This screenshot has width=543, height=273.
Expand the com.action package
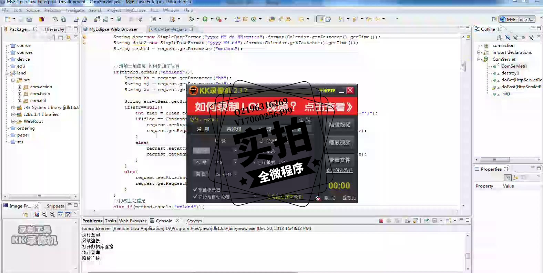point(19,87)
